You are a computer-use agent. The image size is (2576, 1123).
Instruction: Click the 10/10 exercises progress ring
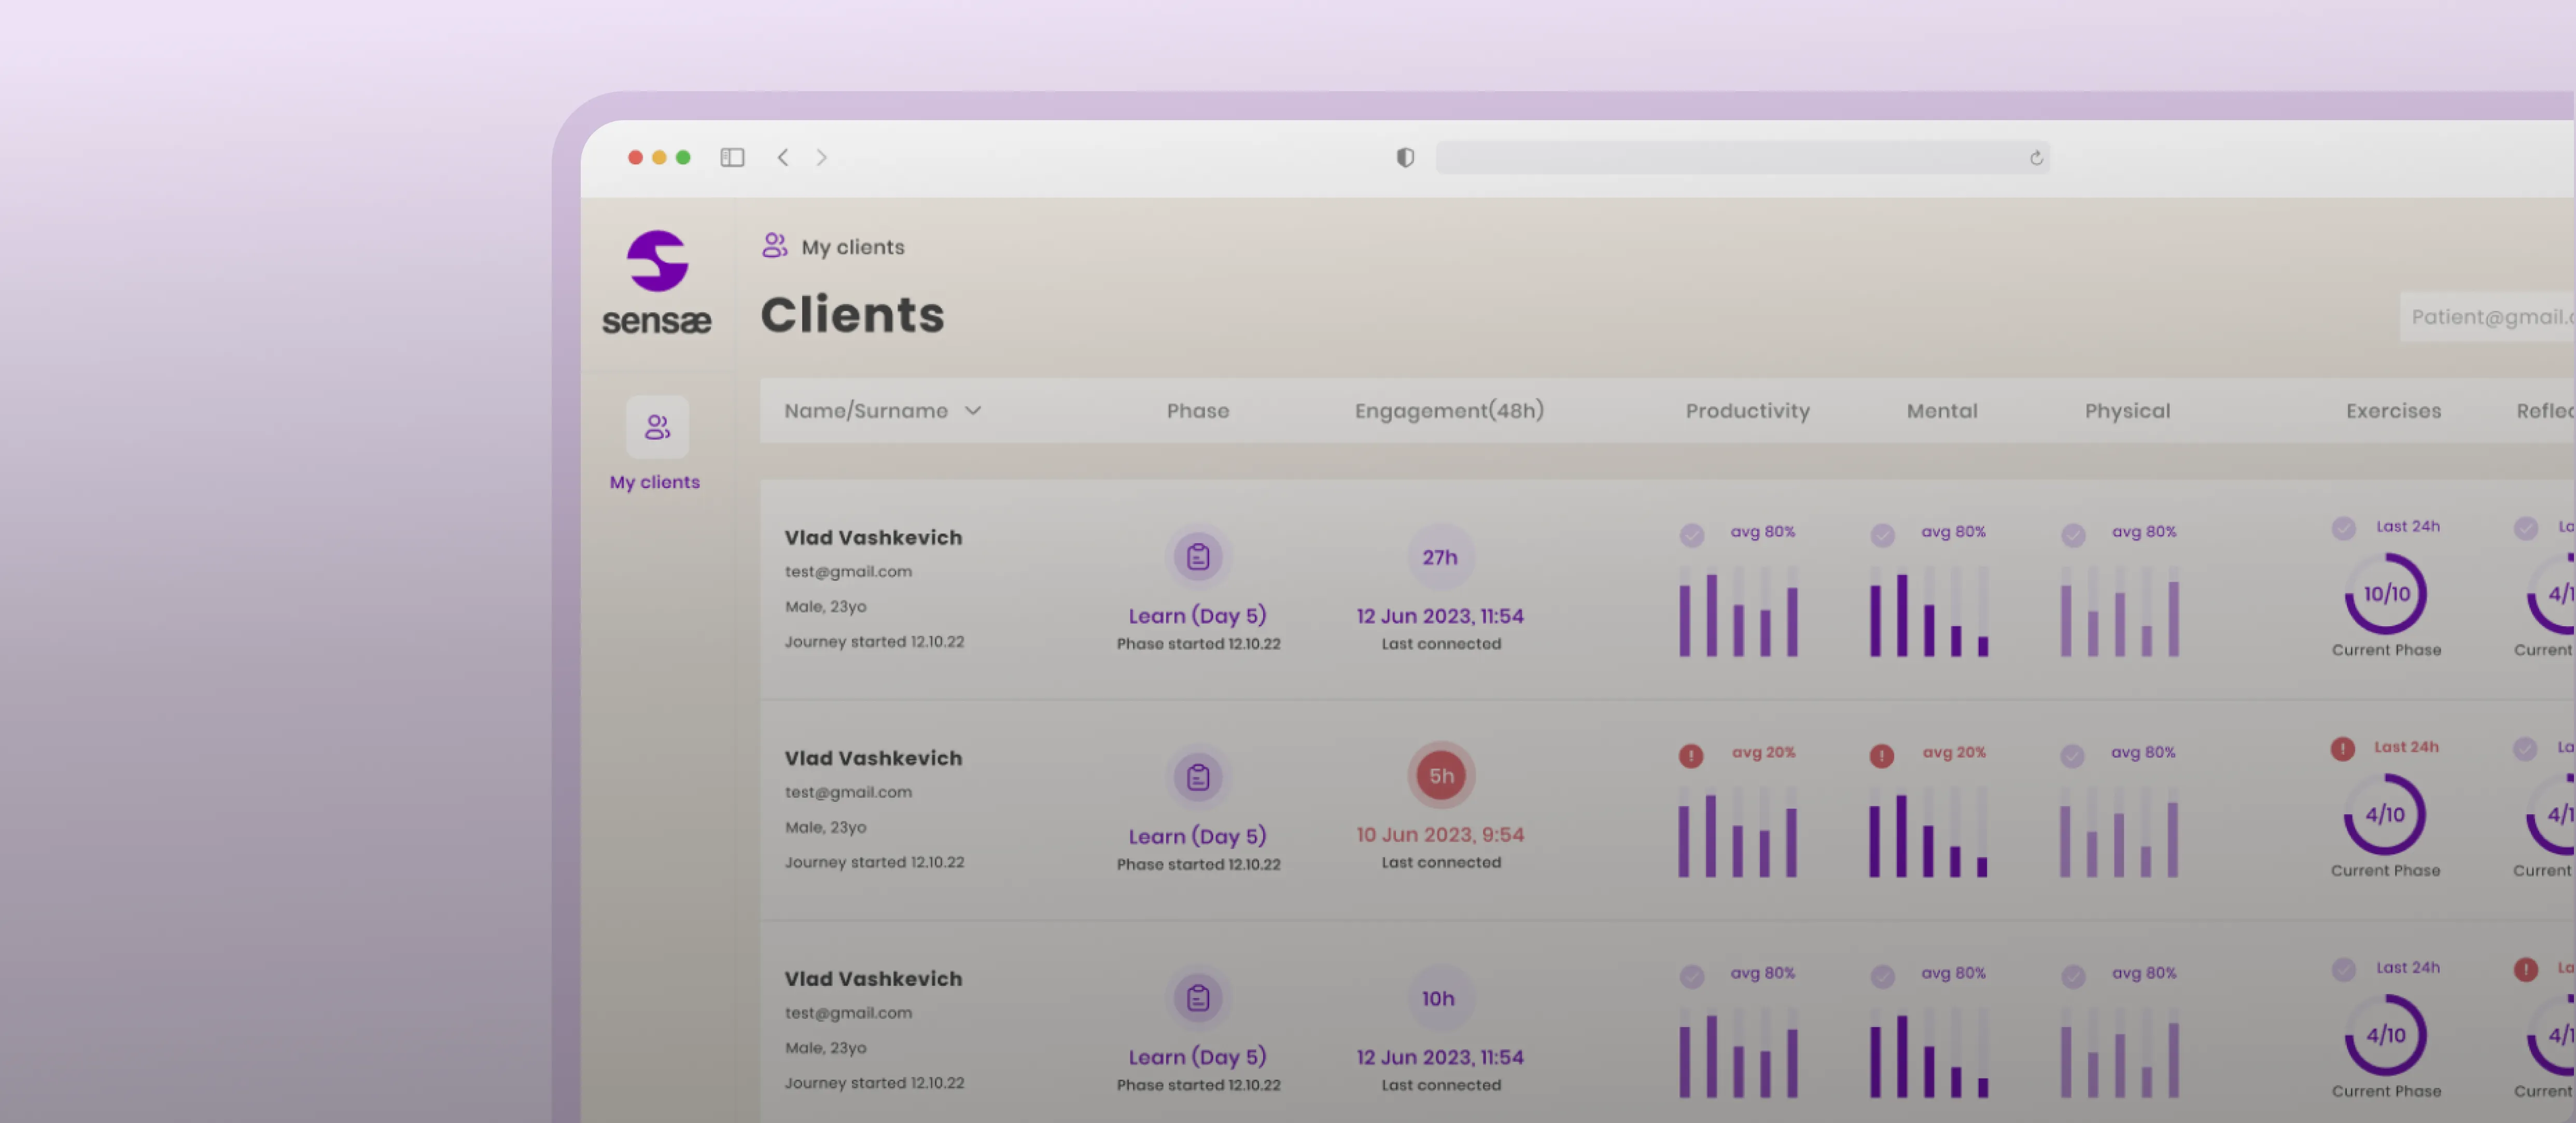[2387, 594]
